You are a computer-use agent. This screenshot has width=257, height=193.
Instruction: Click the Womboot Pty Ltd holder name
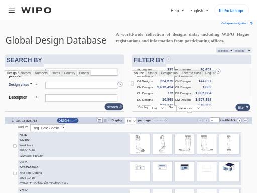[x=31, y=156]
